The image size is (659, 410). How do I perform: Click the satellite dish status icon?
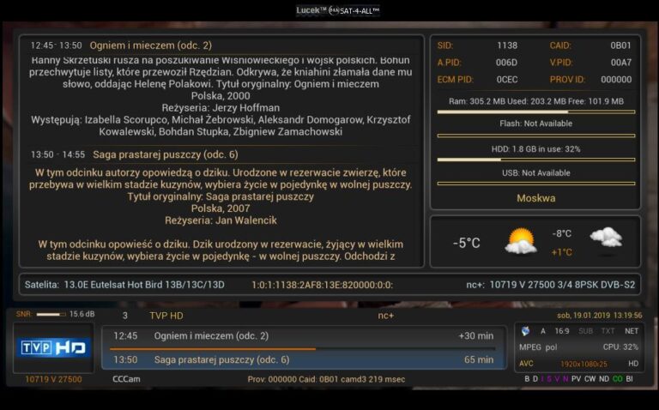coord(525,331)
